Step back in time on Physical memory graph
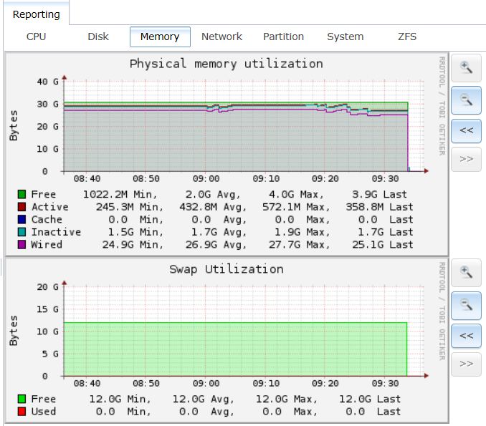Viewport: 486px width, 426px height. 466,130
